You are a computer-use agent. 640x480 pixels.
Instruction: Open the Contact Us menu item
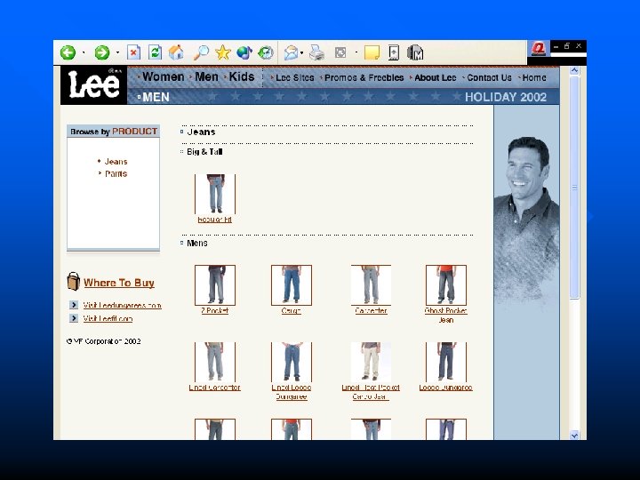[x=489, y=77]
